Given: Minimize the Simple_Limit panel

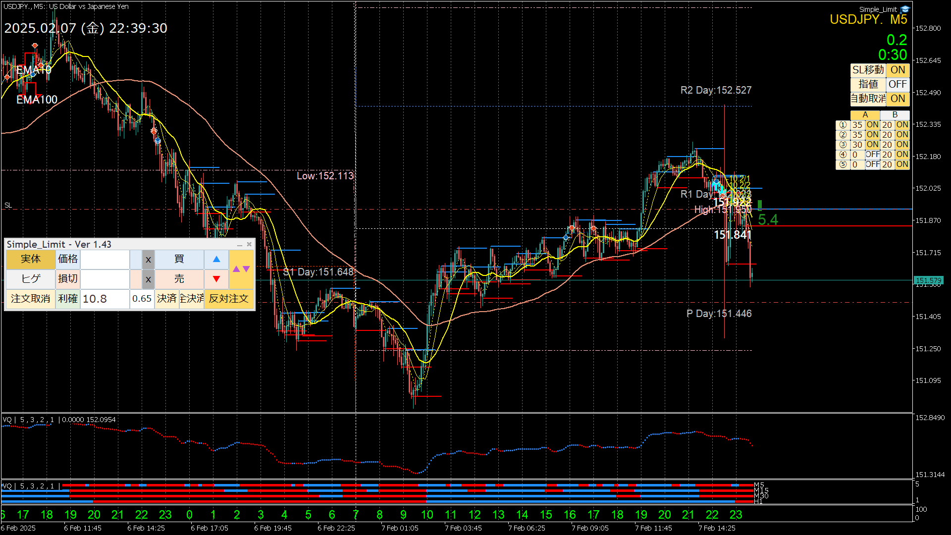Looking at the screenshot, I should click(x=240, y=245).
